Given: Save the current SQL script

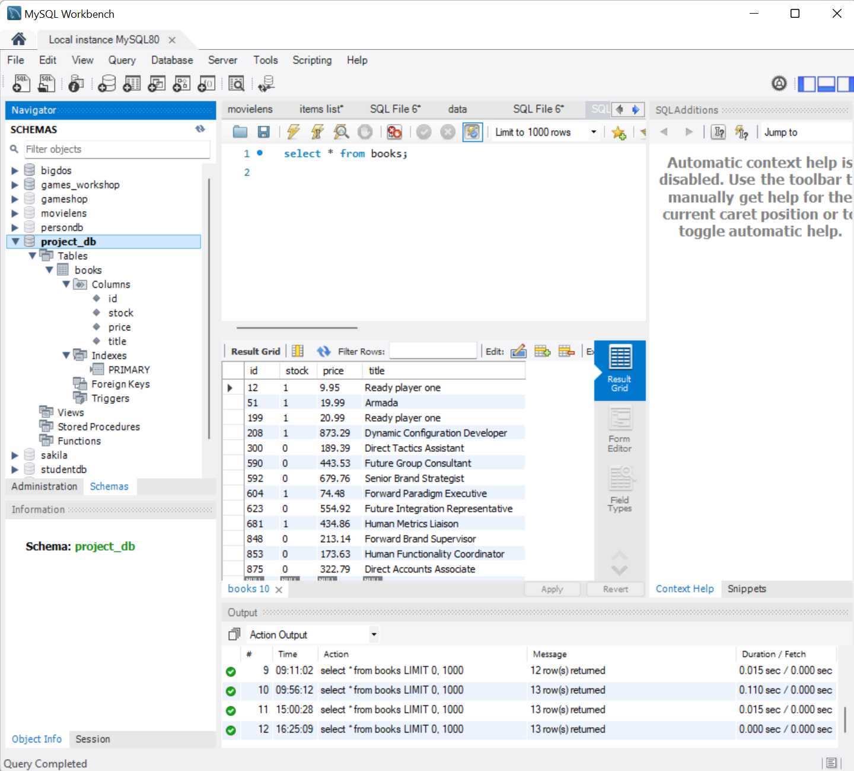Looking at the screenshot, I should pyautogui.click(x=264, y=132).
